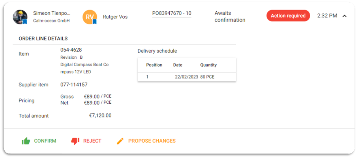Collapse the order card with chevron
This screenshot has width=357, height=158.
click(345, 16)
